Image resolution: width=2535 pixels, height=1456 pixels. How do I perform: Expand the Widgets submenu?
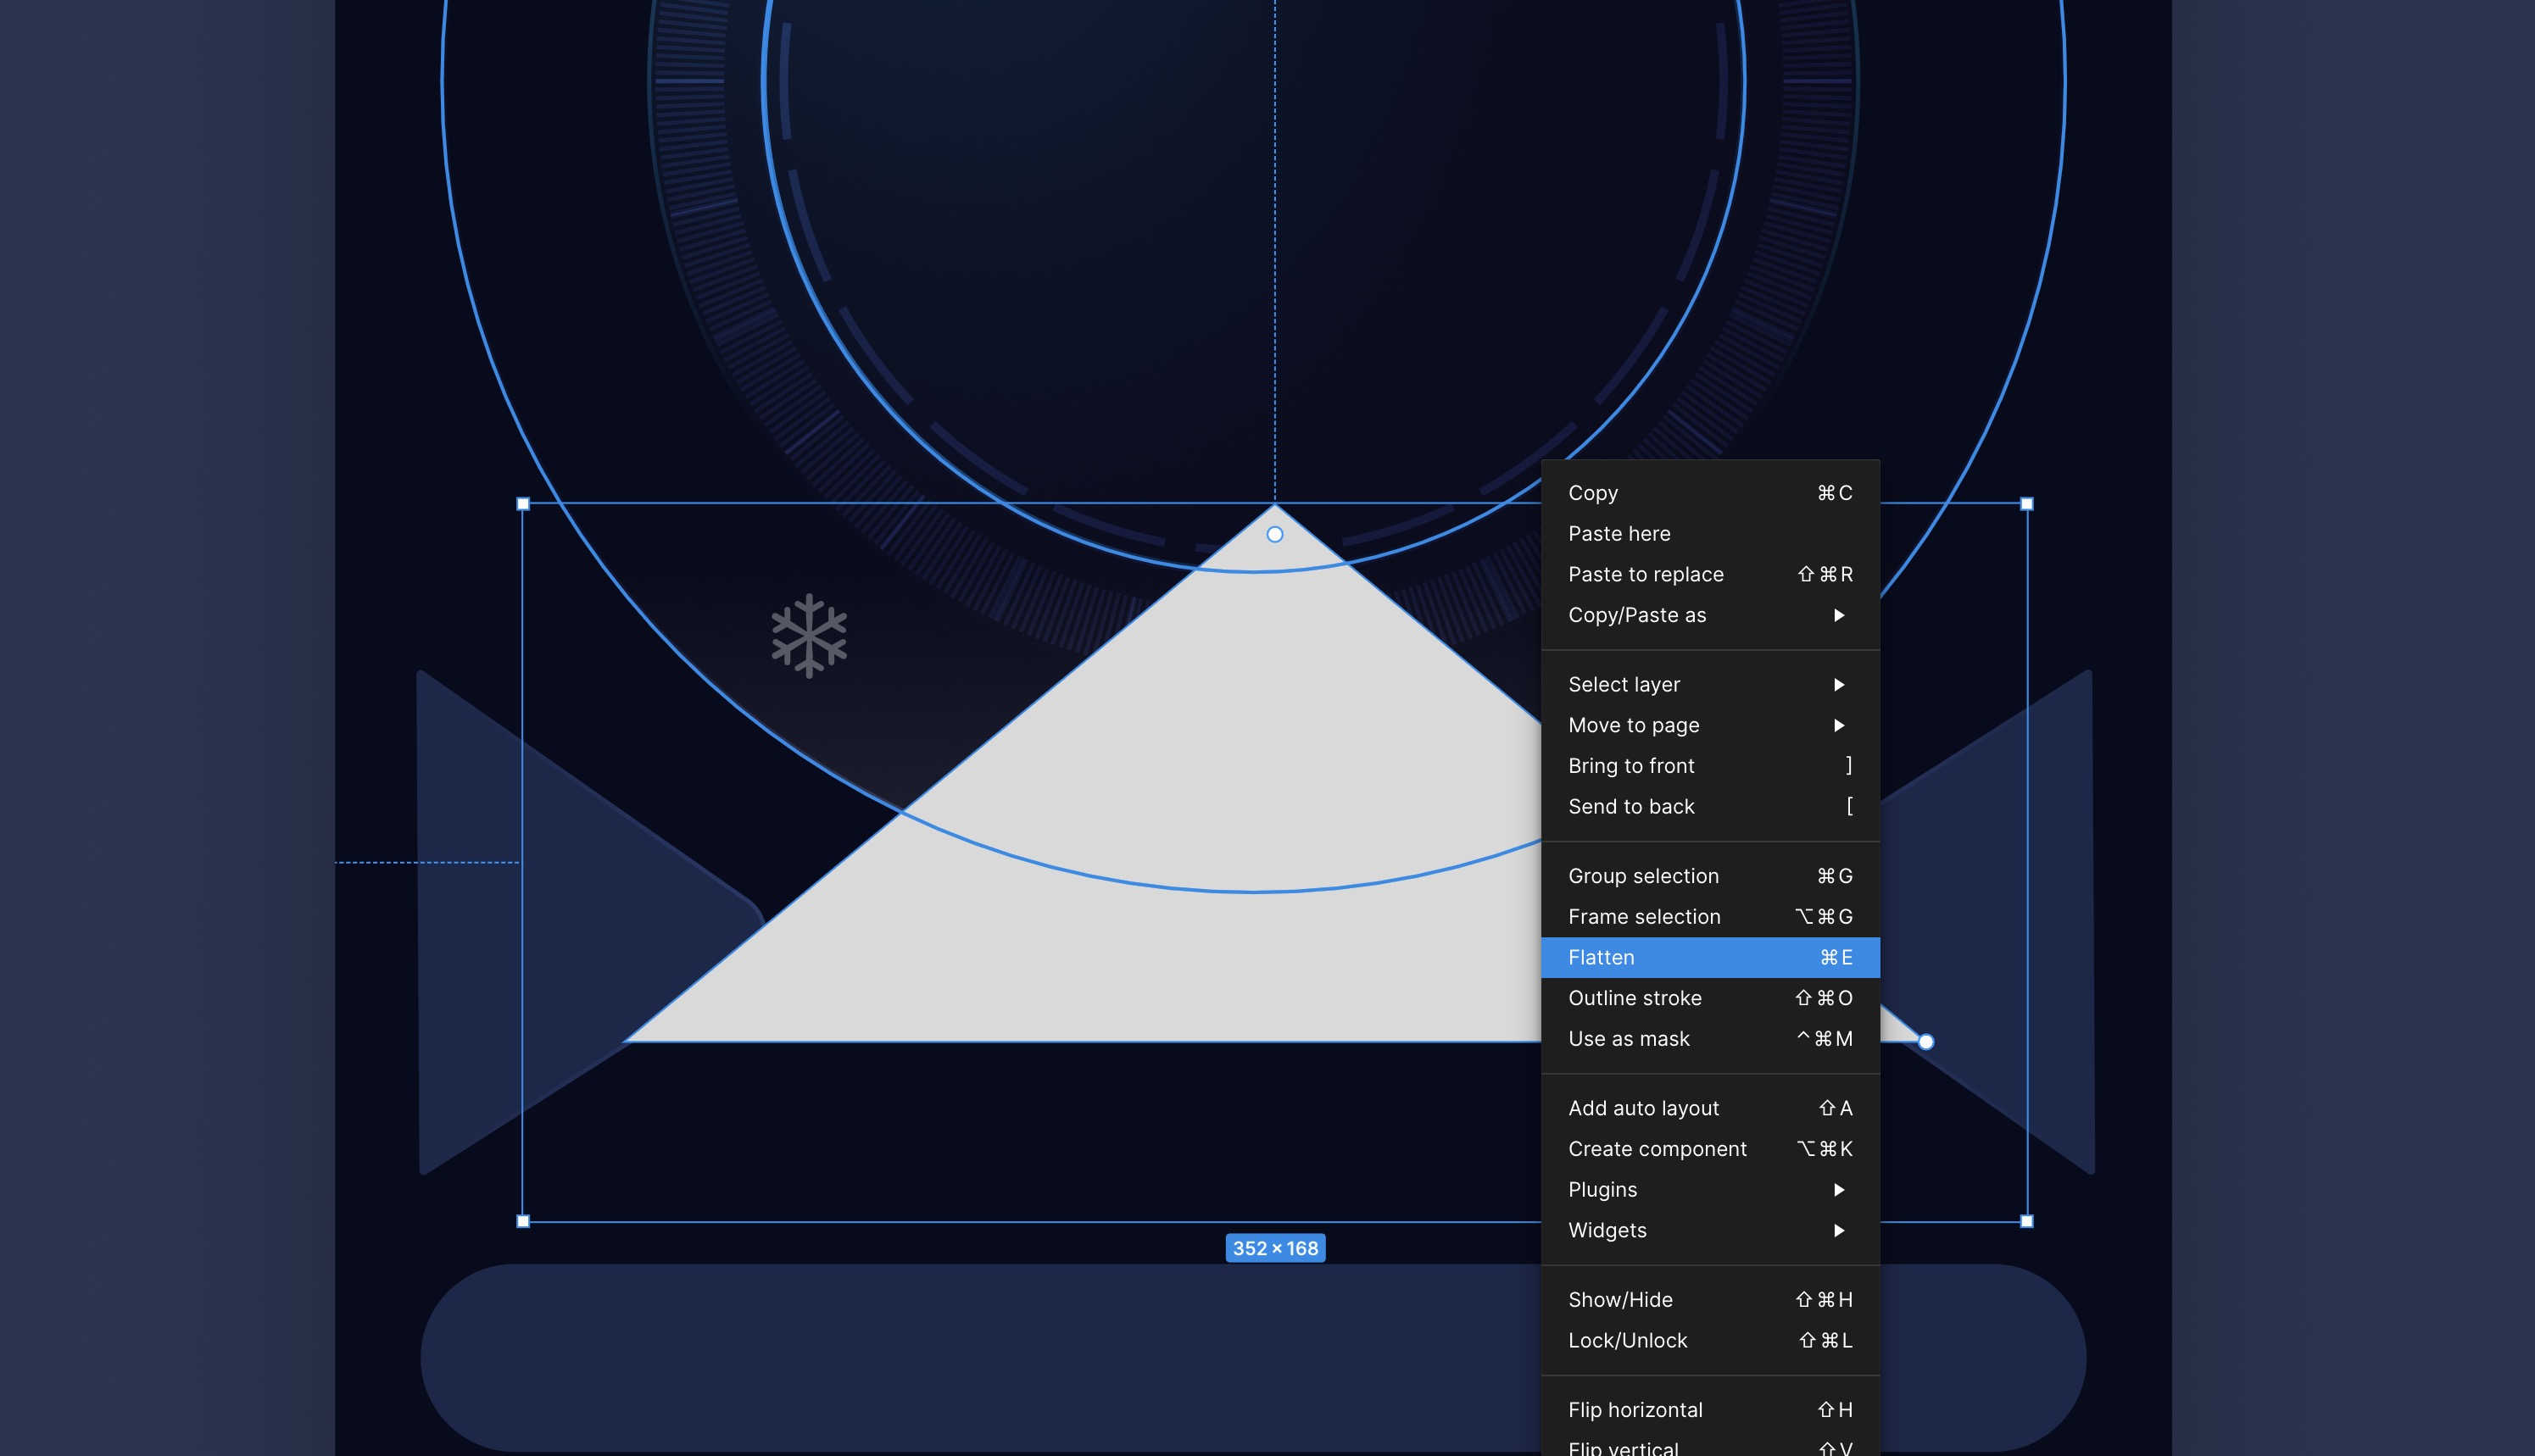pos(1607,1230)
